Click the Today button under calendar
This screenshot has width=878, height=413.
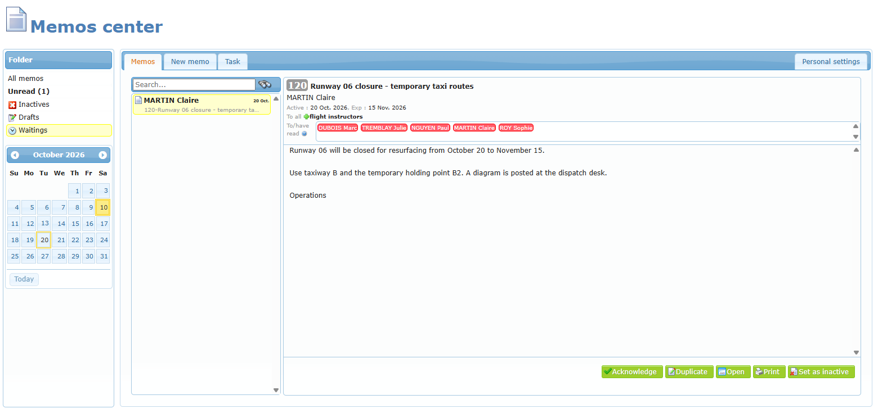click(x=24, y=279)
